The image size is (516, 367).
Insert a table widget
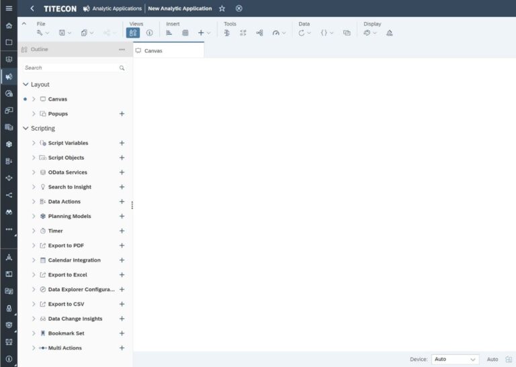(185, 33)
